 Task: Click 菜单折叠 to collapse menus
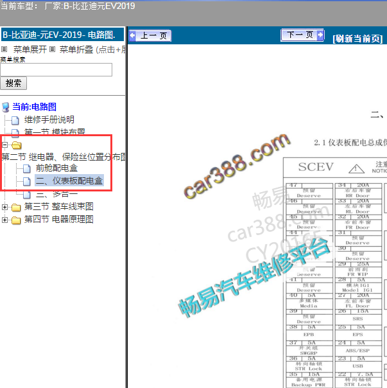point(76,49)
